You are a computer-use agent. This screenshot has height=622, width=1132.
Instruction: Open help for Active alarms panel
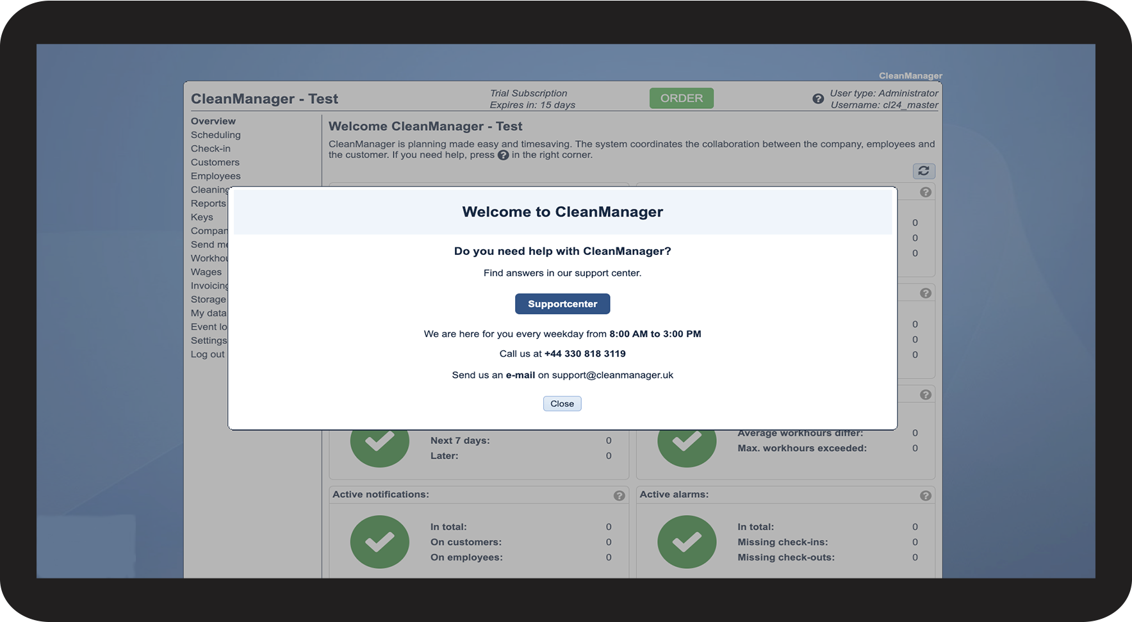pyautogui.click(x=926, y=495)
